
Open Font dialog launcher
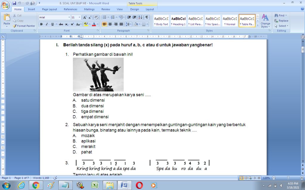click(98, 31)
